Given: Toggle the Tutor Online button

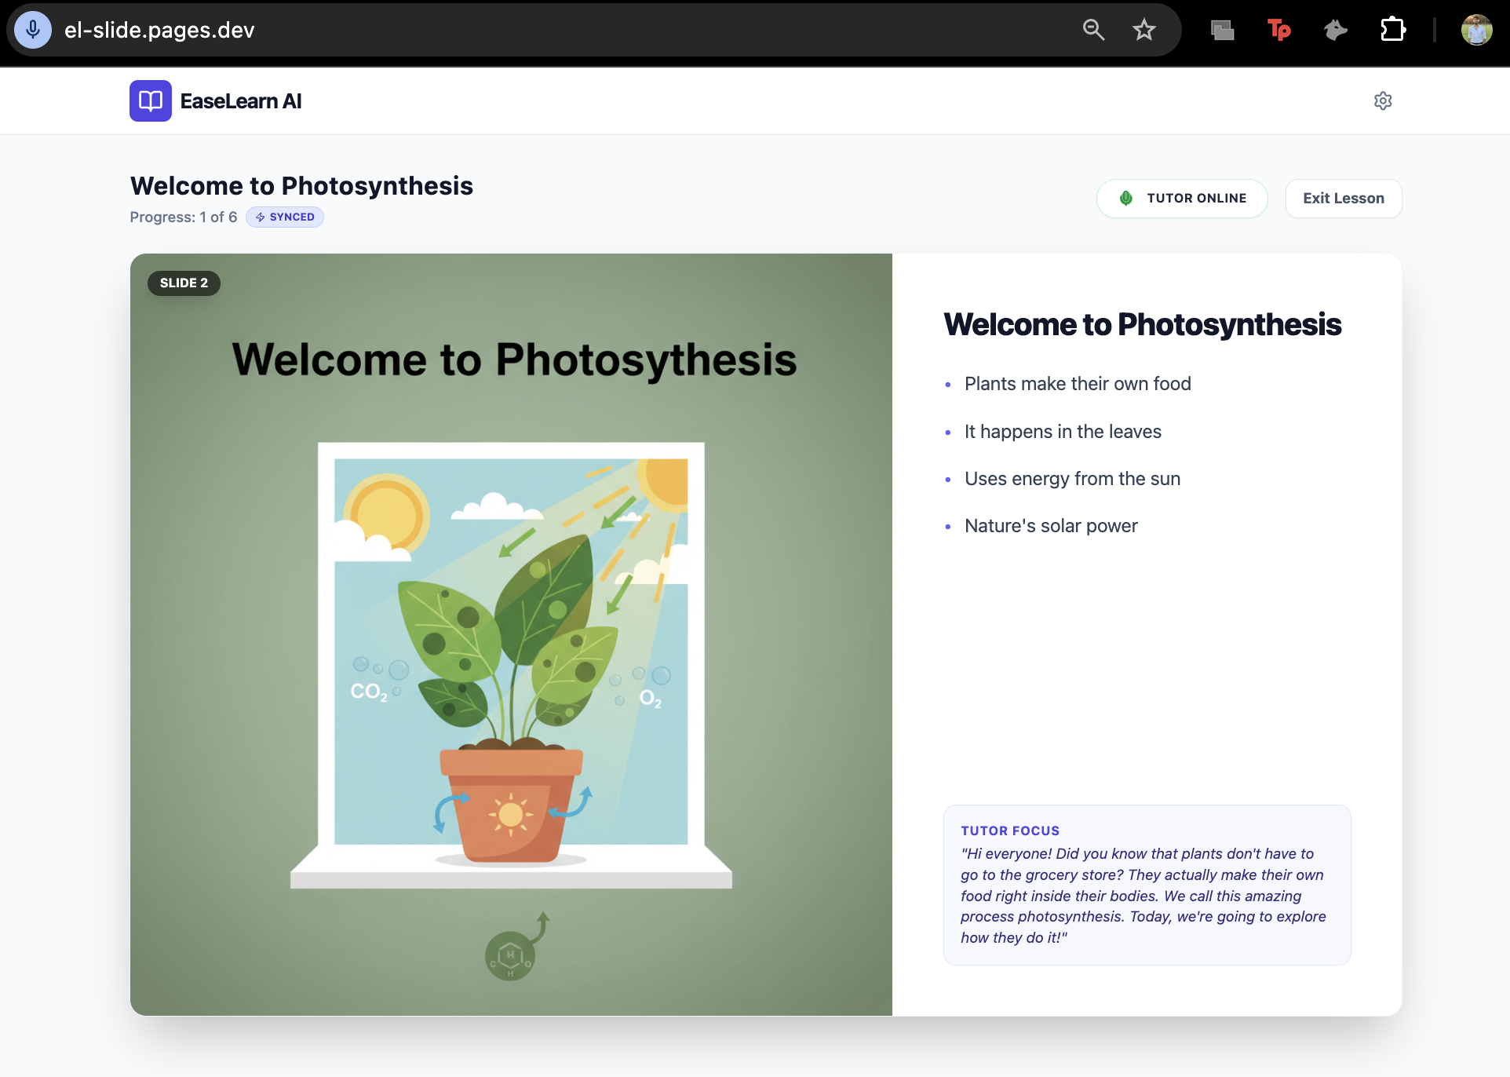Looking at the screenshot, I should pyautogui.click(x=1181, y=199).
